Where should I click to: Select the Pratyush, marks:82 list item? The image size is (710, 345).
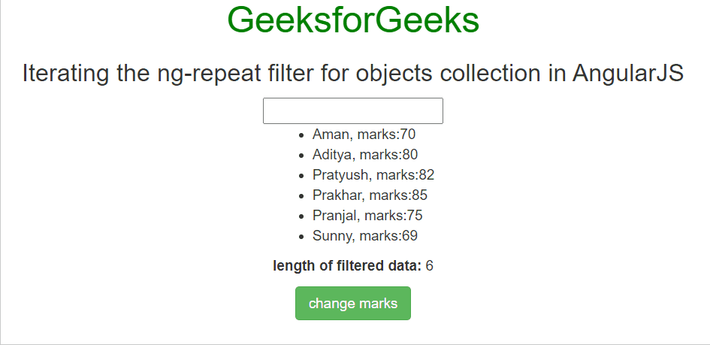[373, 175]
